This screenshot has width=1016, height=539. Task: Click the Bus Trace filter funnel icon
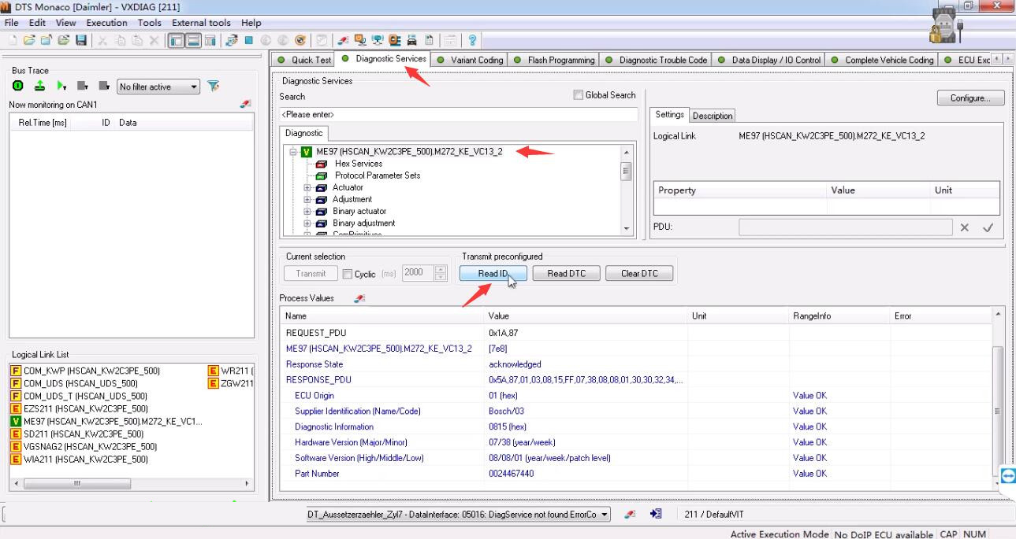tap(212, 87)
